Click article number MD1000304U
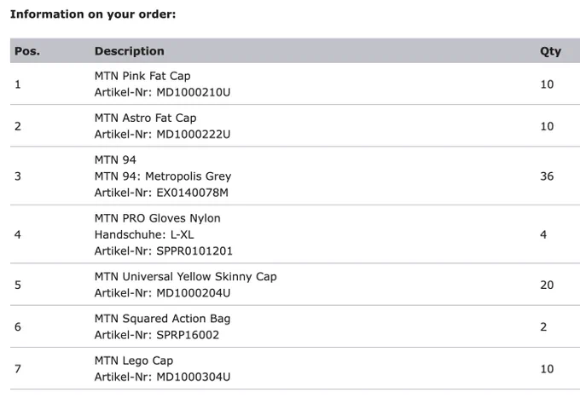 193,377
